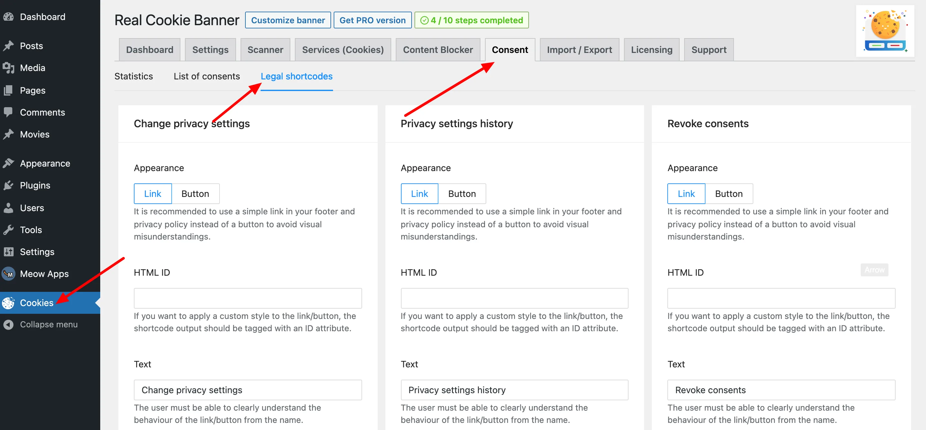
Task: Open the List of consents sub-tab
Action: point(206,77)
